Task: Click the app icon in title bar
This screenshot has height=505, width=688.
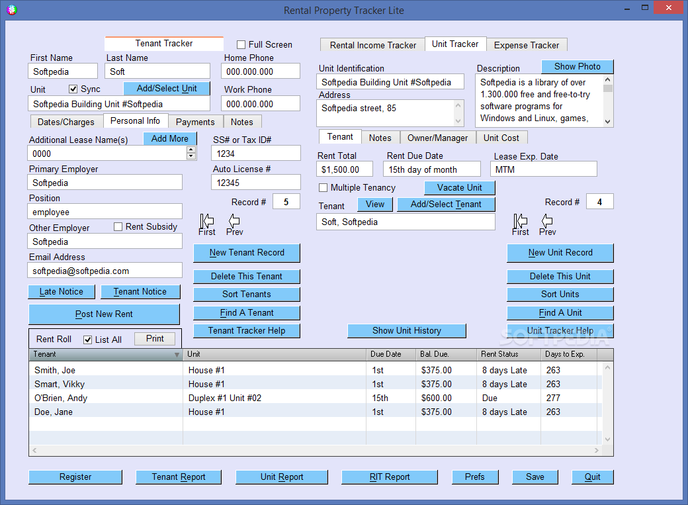Action: 12,10
